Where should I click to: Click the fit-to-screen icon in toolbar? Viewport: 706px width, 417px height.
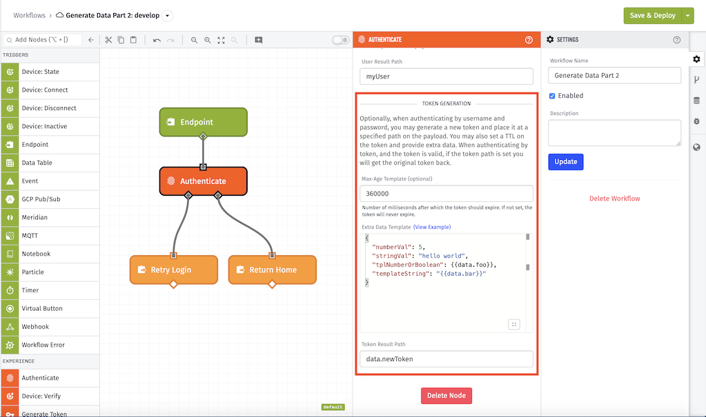point(221,40)
